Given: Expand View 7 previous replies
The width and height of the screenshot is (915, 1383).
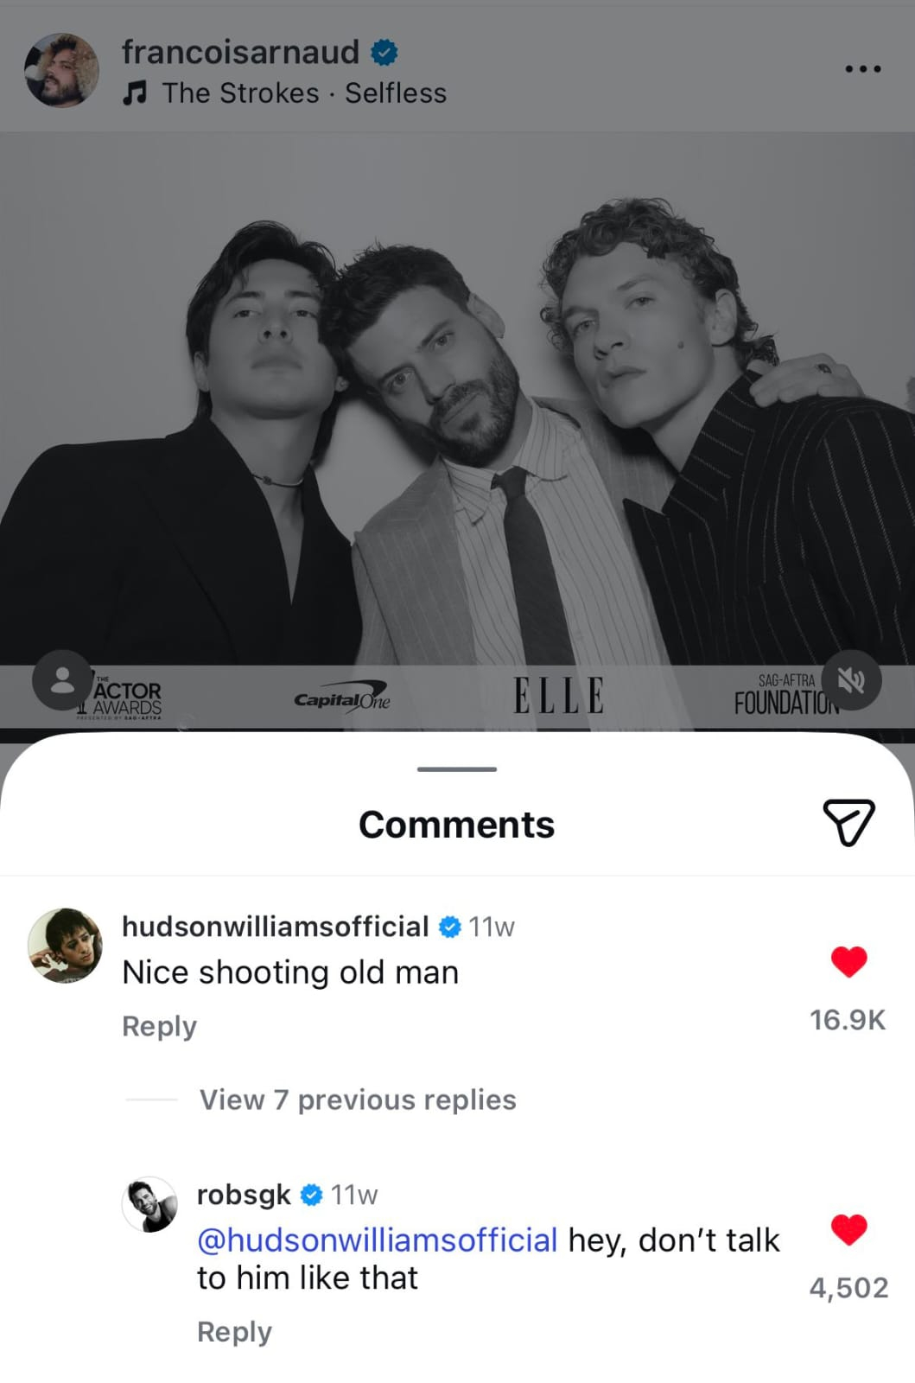Looking at the screenshot, I should click(x=358, y=1099).
